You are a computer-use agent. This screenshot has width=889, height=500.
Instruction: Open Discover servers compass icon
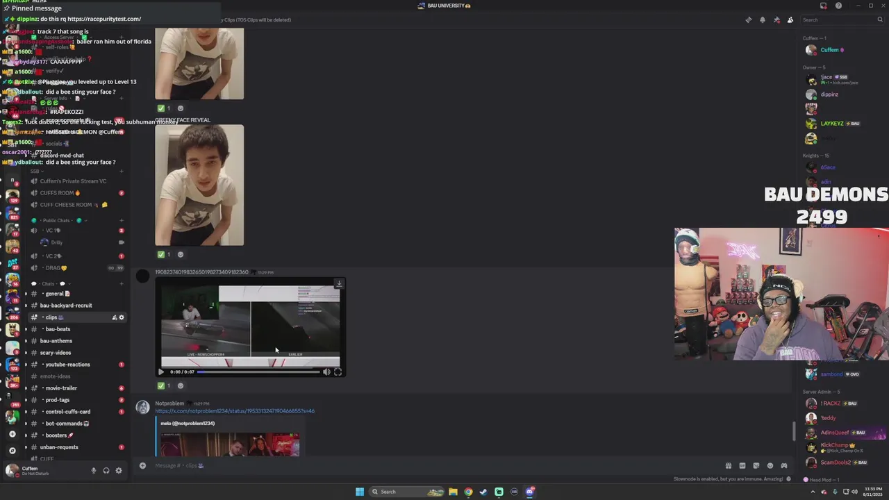12,450
